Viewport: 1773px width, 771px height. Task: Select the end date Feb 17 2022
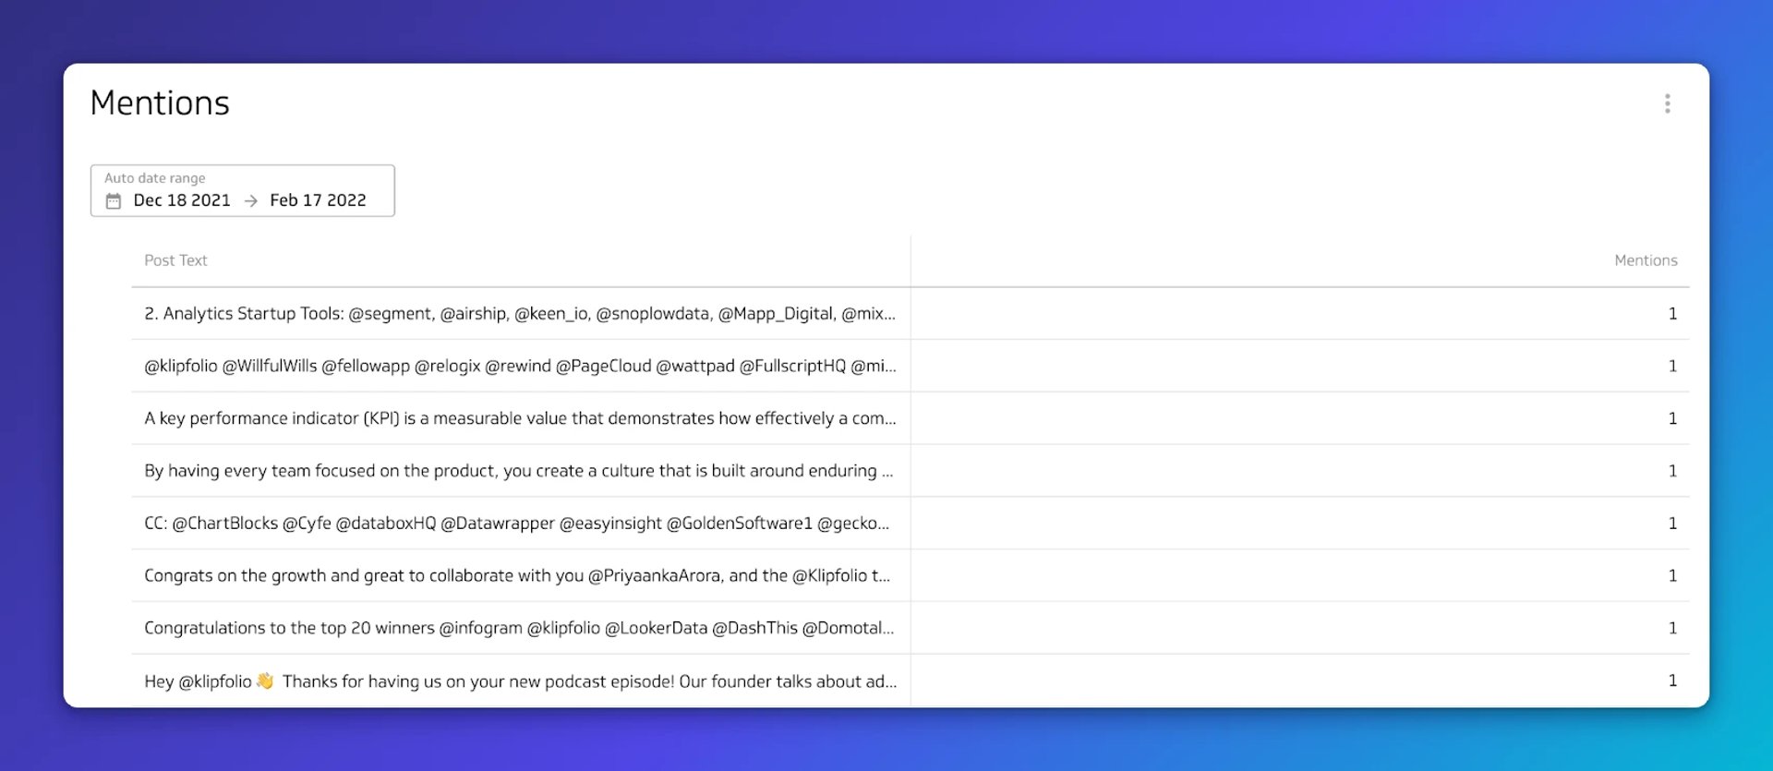coord(318,200)
